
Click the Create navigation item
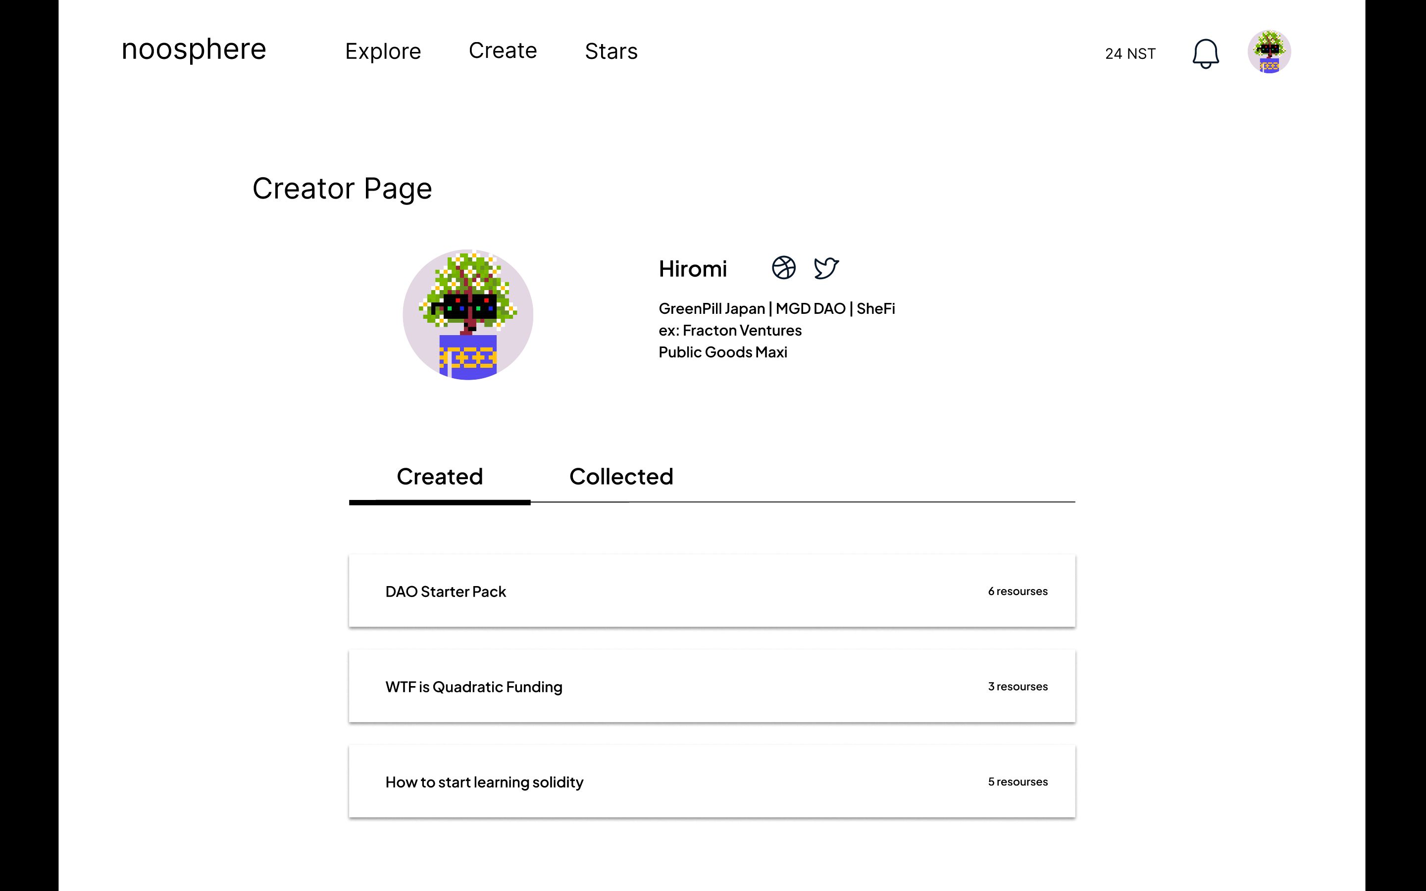502,50
